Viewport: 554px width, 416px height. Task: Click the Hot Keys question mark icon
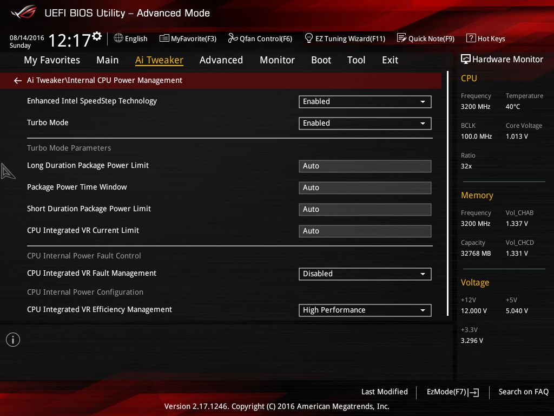click(x=471, y=38)
